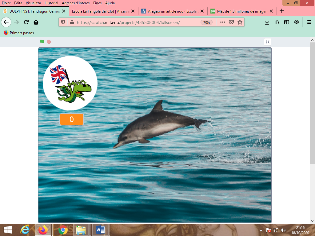Open the Historial menu
Image resolution: width=315 pixels, height=236 pixels.
tap(51, 3)
